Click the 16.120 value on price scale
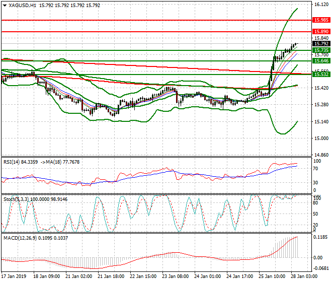 320,5
